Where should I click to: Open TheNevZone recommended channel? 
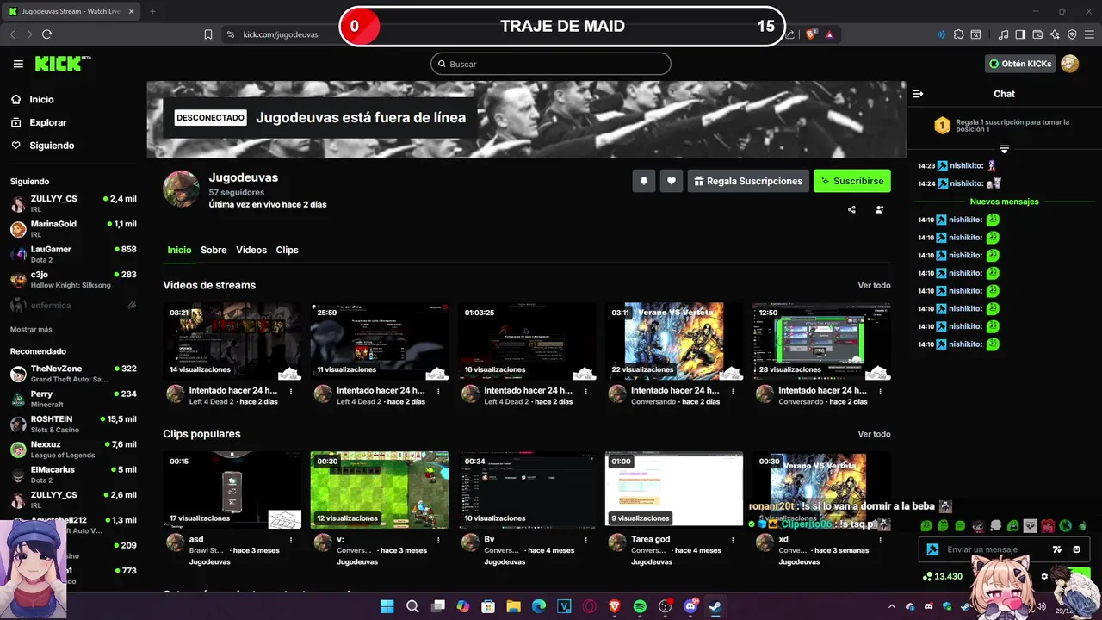click(x=72, y=374)
